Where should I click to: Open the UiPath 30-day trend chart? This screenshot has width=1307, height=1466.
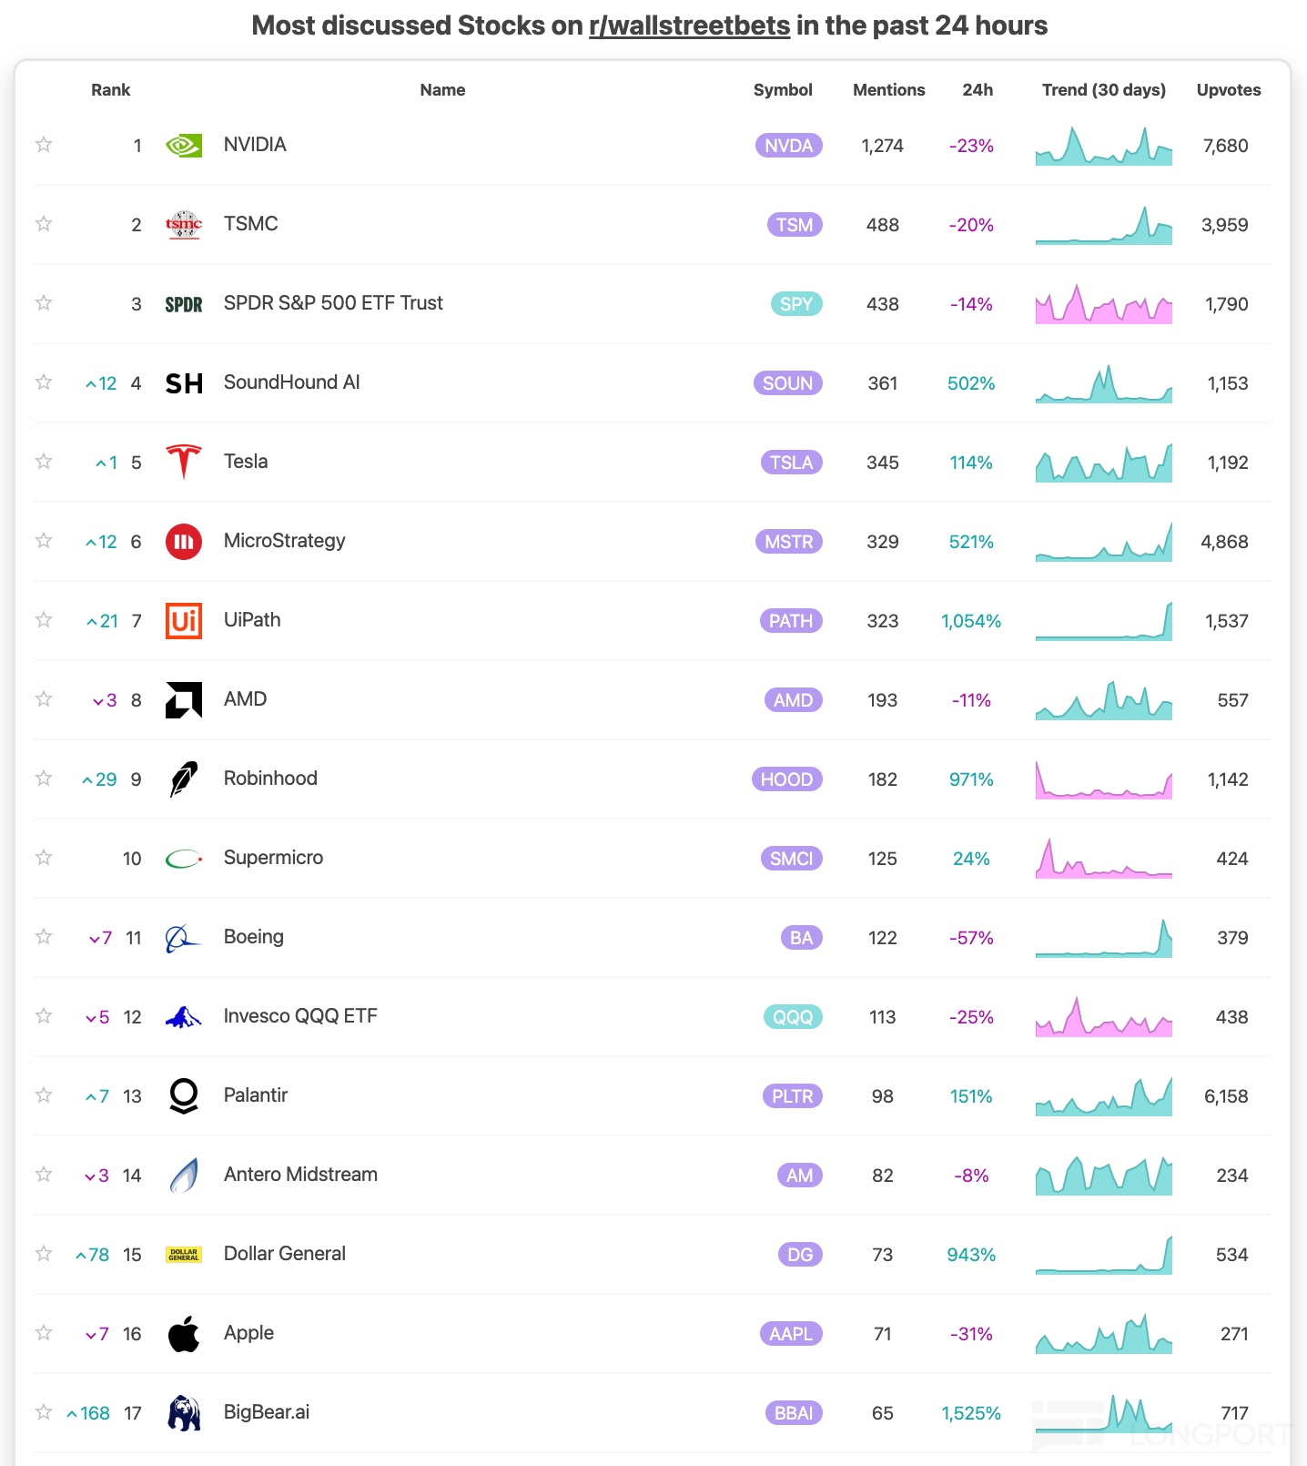1103,621
